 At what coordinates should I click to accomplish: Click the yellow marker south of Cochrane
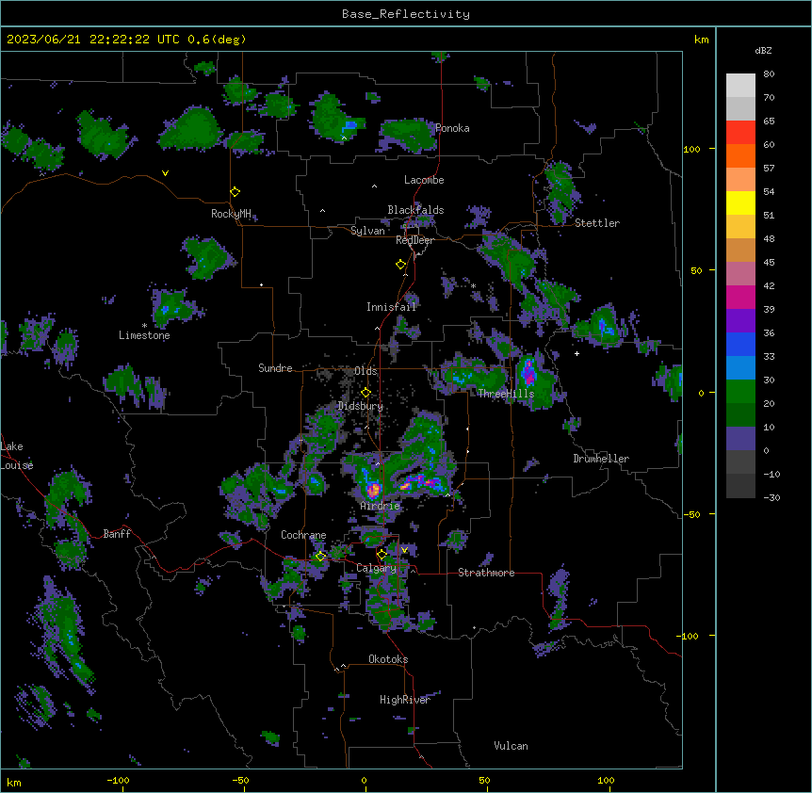tap(320, 557)
